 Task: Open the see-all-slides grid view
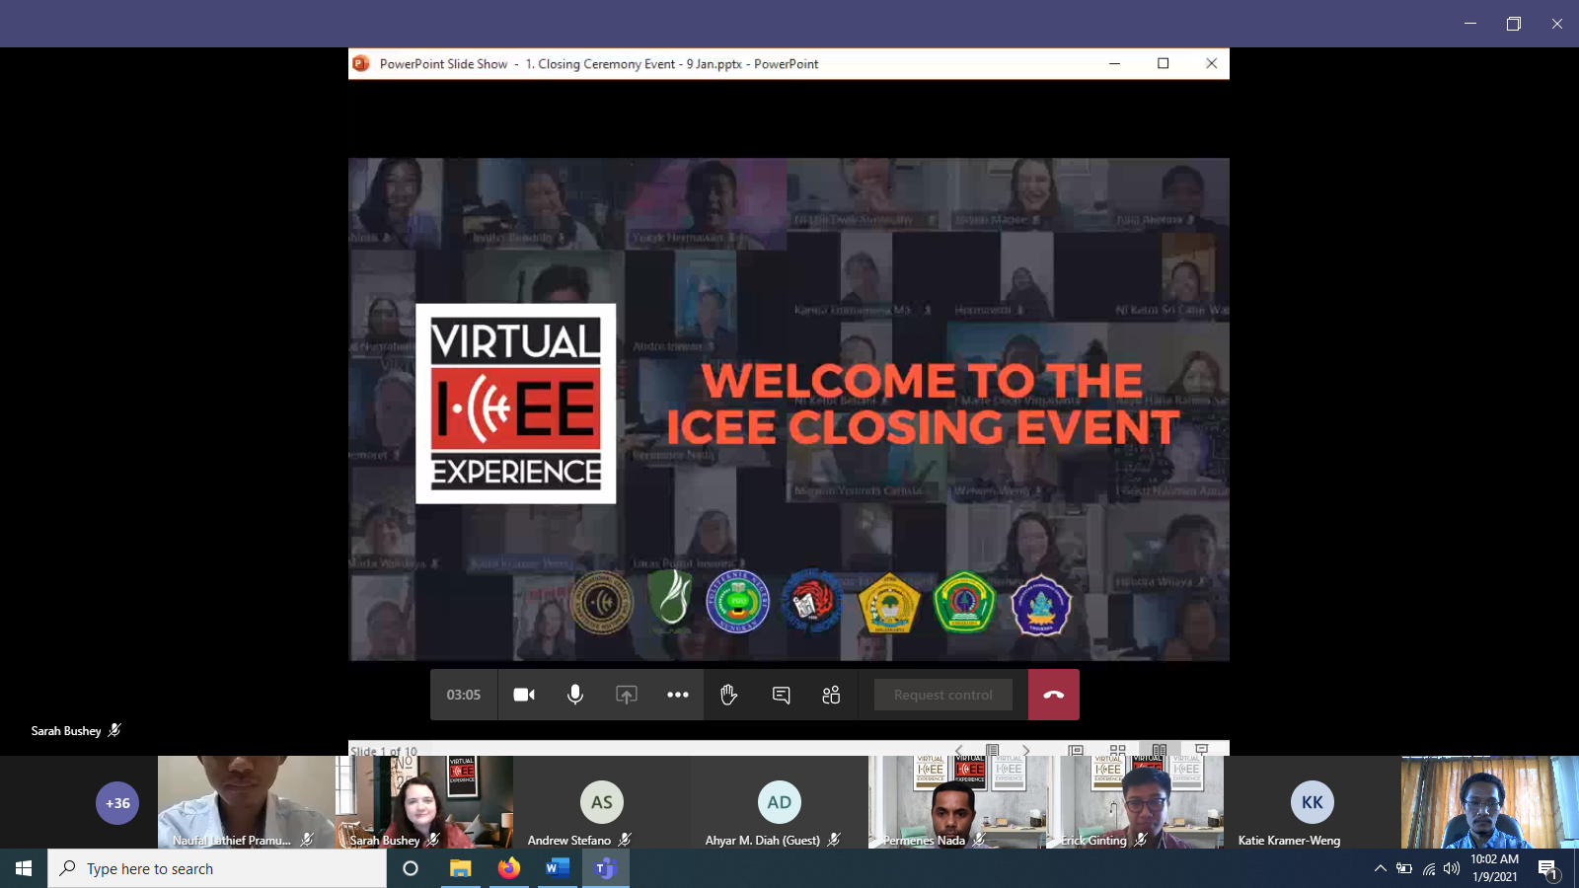[x=1118, y=750]
